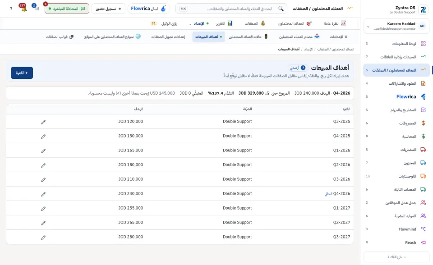Click the + الفترة add period button
433x265 pixels.
coord(22,73)
